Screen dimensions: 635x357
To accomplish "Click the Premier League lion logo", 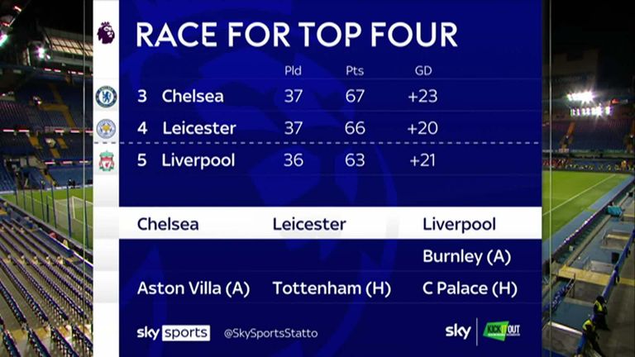I will click(106, 33).
